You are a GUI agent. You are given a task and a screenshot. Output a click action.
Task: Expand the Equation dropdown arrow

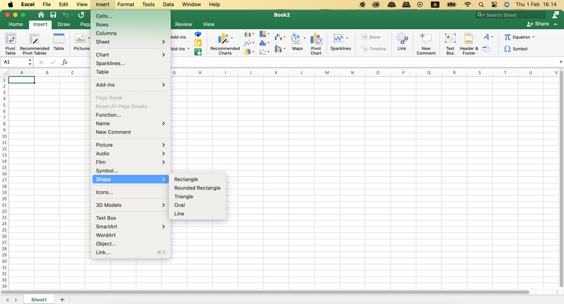click(535, 37)
